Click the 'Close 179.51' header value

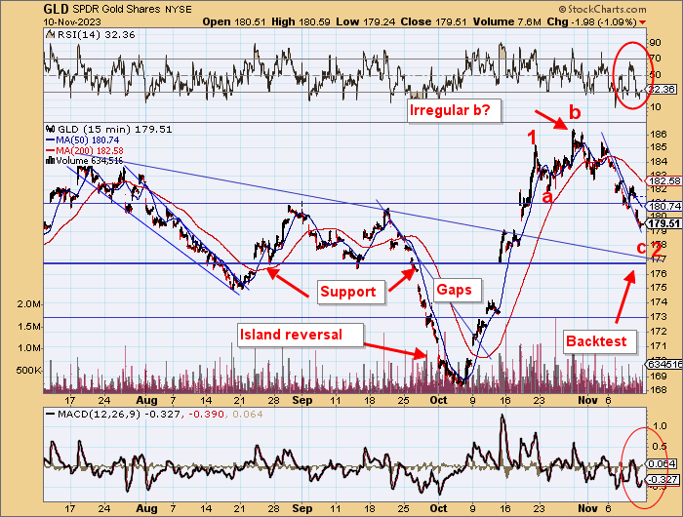click(433, 21)
